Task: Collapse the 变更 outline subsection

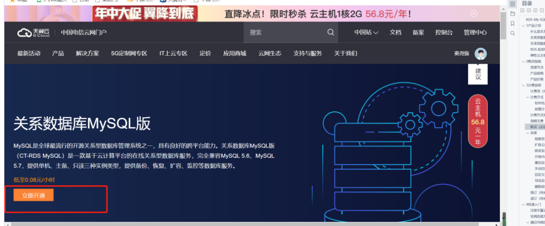Action: click(528, 133)
